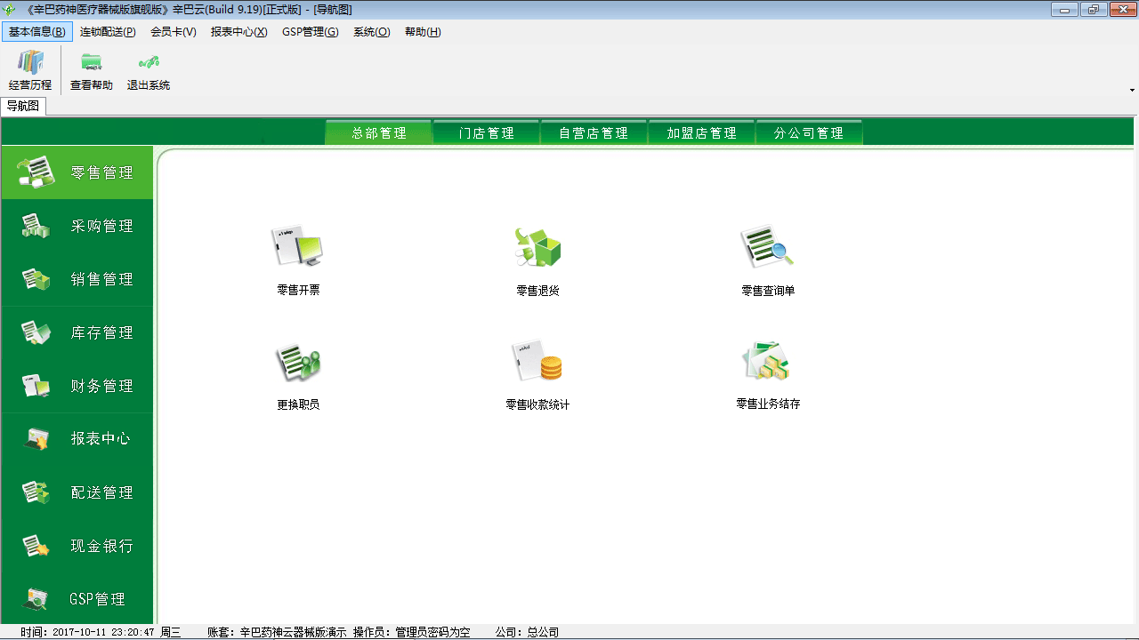Select 库存管理 in the sidebar
Viewport: 1139px width, 640px height.
click(x=77, y=332)
